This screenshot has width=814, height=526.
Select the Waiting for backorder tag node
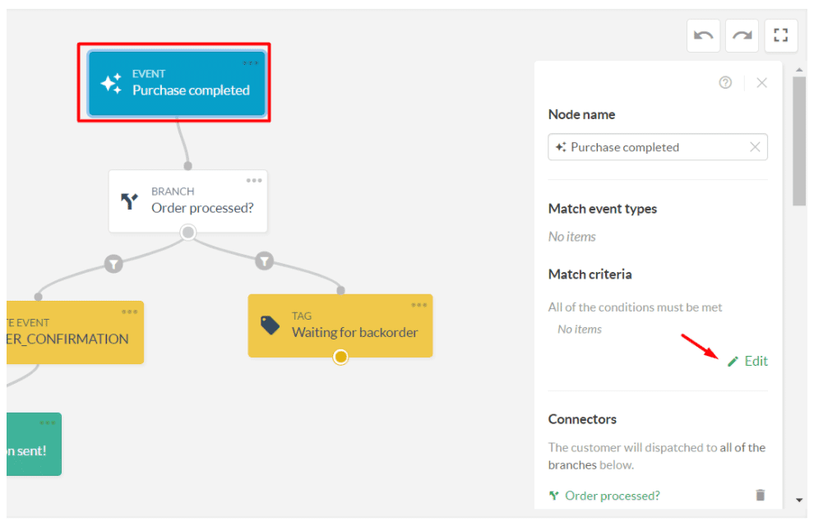pyautogui.click(x=340, y=326)
